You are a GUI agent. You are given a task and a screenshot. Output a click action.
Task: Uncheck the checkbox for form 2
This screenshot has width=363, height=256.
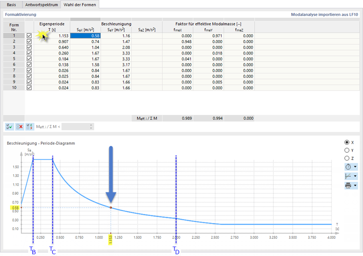click(x=29, y=42)
